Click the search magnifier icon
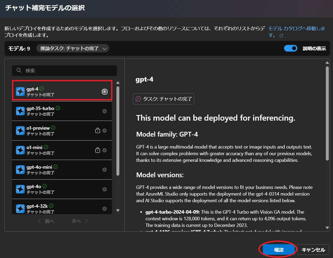The image size is (333, 258). 19,70
